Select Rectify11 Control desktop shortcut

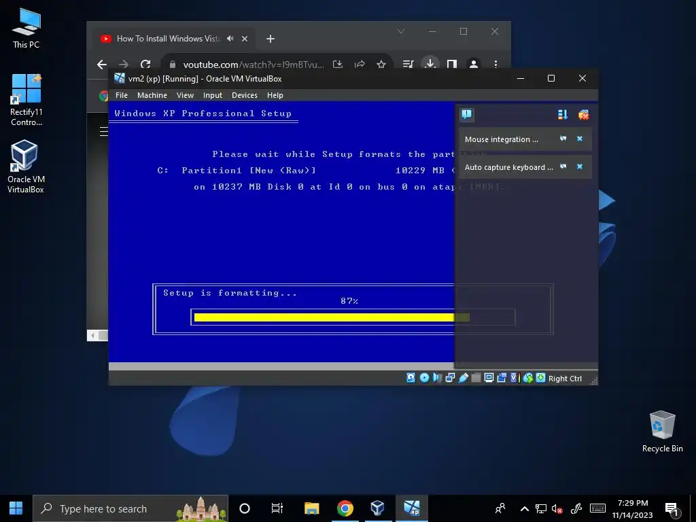(x=27, y=100)
